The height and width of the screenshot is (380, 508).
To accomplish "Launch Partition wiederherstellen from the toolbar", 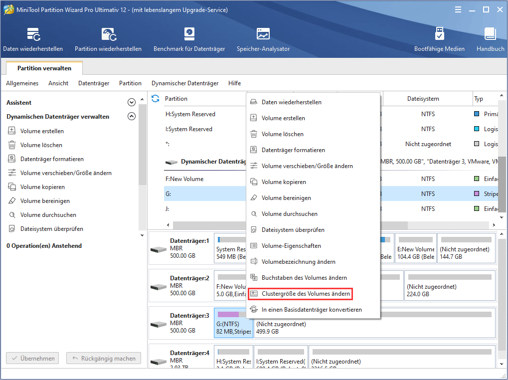I will 108,39.
